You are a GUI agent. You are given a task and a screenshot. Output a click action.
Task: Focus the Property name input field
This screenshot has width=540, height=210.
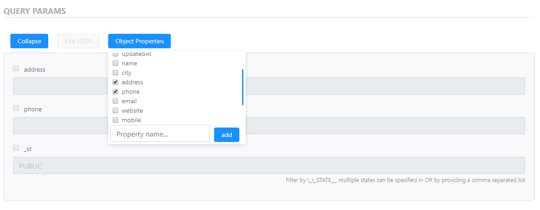160,134
